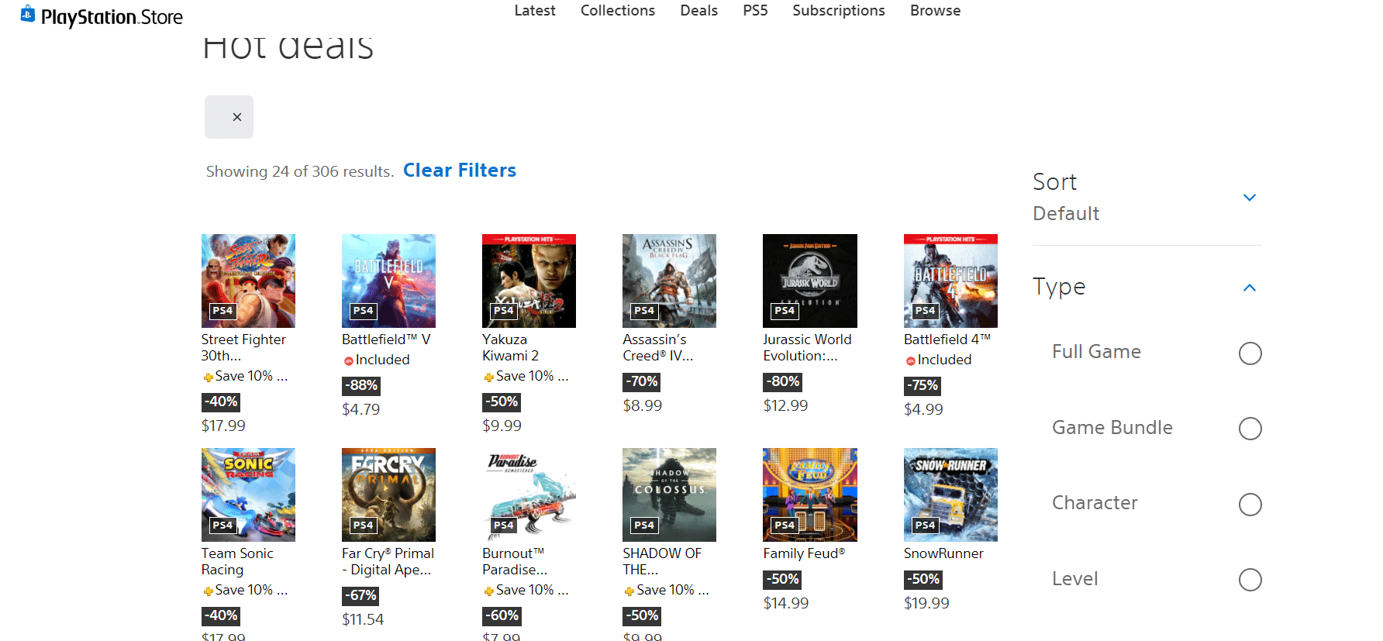Click the Family Feud cover image
The width and height of the screenshot is (1383, 641).
pyautogui.click(x=809, y=495)
